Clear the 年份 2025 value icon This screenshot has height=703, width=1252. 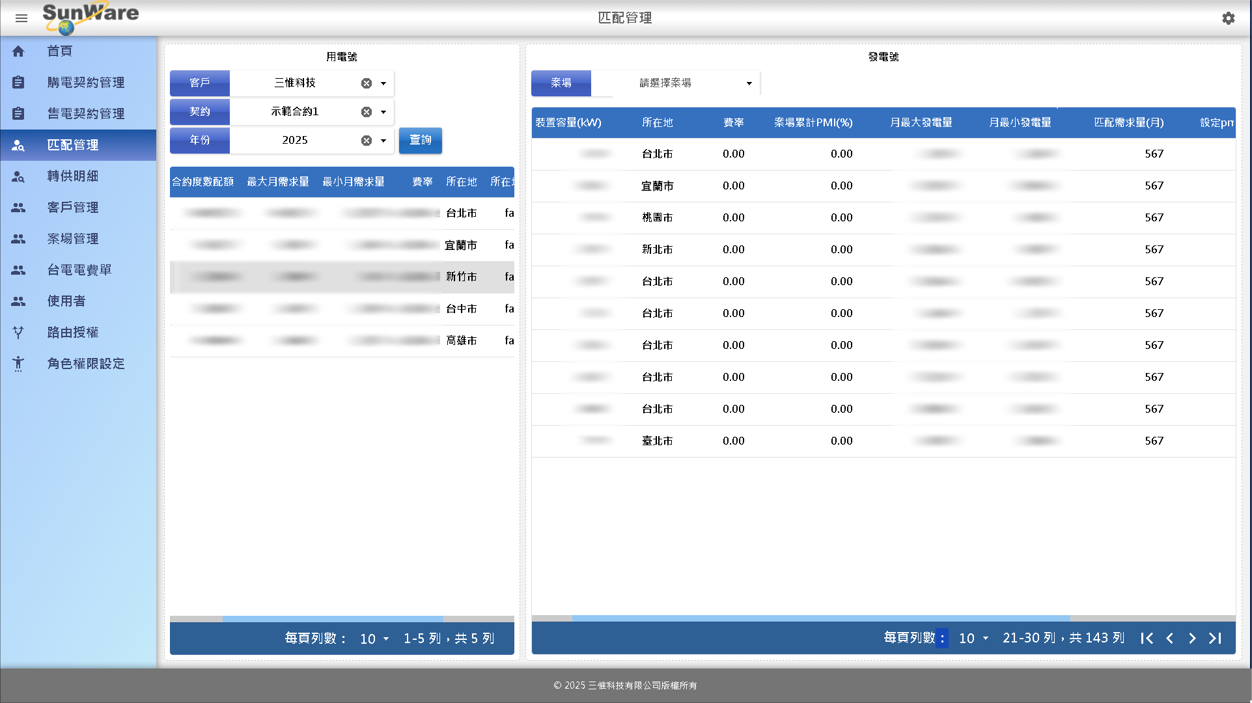367,141
